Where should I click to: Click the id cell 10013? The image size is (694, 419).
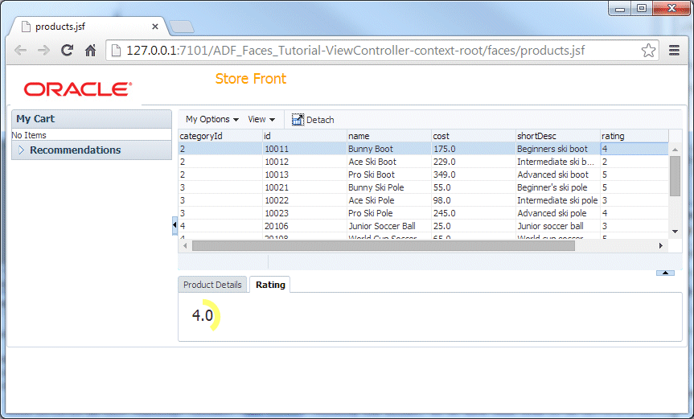click(x=304, y=175)
